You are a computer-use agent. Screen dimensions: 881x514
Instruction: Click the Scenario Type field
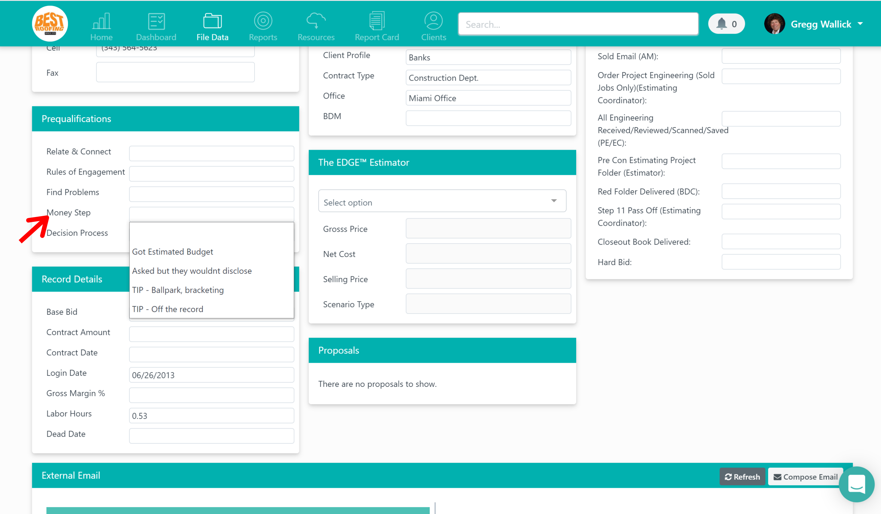click(x=488, y=304)
